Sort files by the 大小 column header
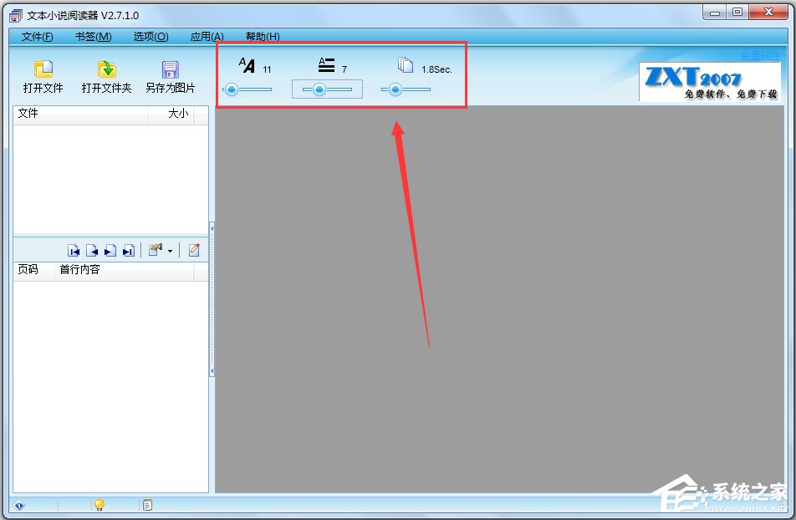Viewport: 796px width, 520px height. 177,115
